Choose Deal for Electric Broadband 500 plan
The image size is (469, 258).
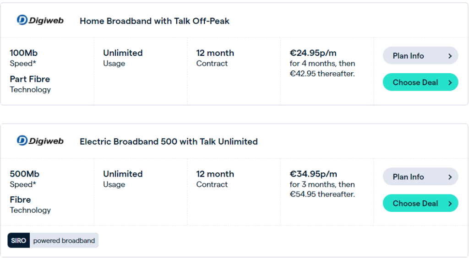tap(415, 204)
